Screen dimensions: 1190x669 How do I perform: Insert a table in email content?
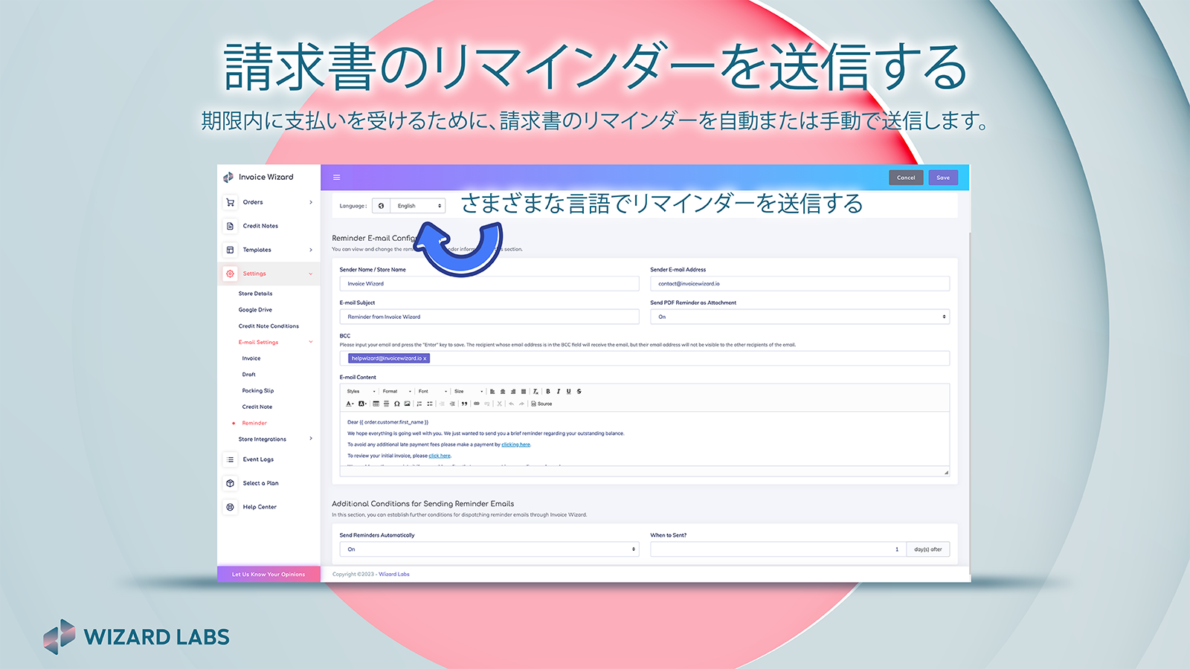(376, 404)
